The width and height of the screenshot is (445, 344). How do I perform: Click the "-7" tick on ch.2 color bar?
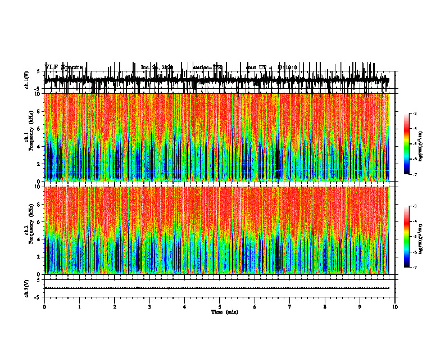[414, 268]
